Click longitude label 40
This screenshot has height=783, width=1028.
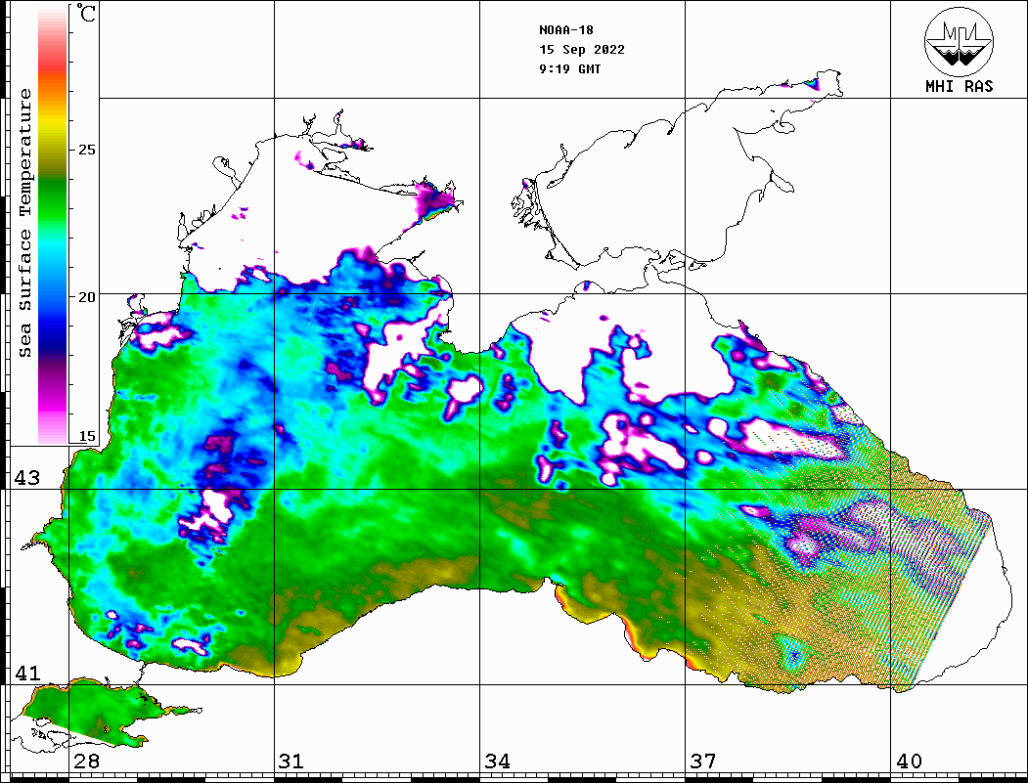[x=909, y=761]
